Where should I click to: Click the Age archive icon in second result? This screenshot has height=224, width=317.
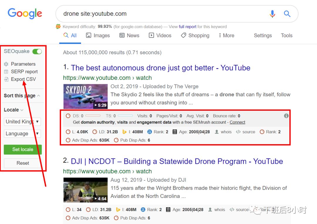click(x=168, y=210)
